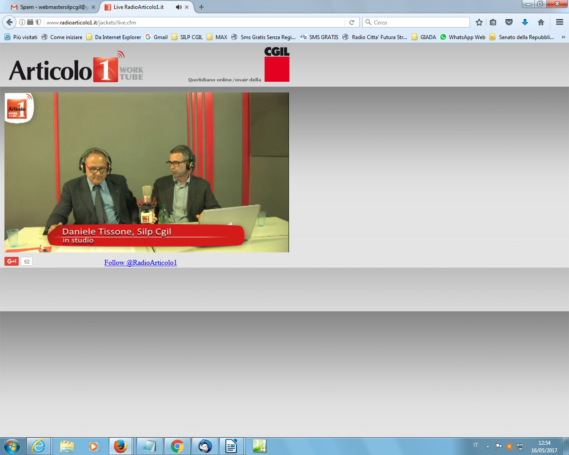Show more bookmarks via toolbar chevron
Image resolution: width=569 pixels, height=455 pixels.
pos(563,37)
